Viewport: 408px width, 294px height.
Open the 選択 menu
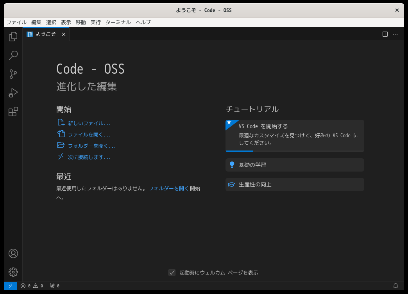coord(51,22)
